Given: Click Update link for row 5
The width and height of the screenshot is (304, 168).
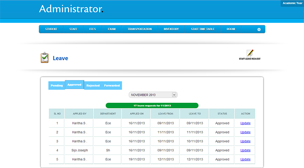Looking at the screenshot, I should coord(245,160).
